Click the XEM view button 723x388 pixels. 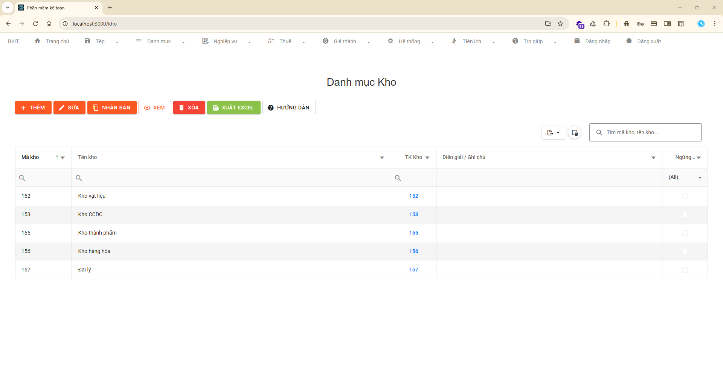pyautogui.click(x=155, y=108)
